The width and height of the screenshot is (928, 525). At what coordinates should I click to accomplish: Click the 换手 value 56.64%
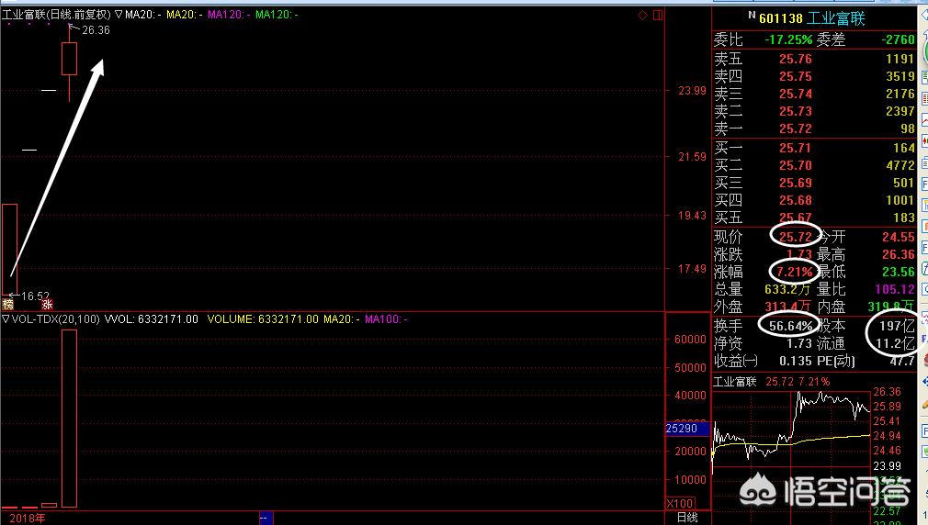click(790, 326)
